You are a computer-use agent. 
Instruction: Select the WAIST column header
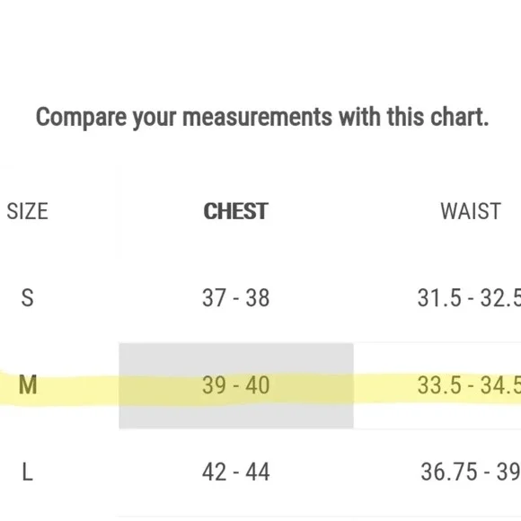471,211
